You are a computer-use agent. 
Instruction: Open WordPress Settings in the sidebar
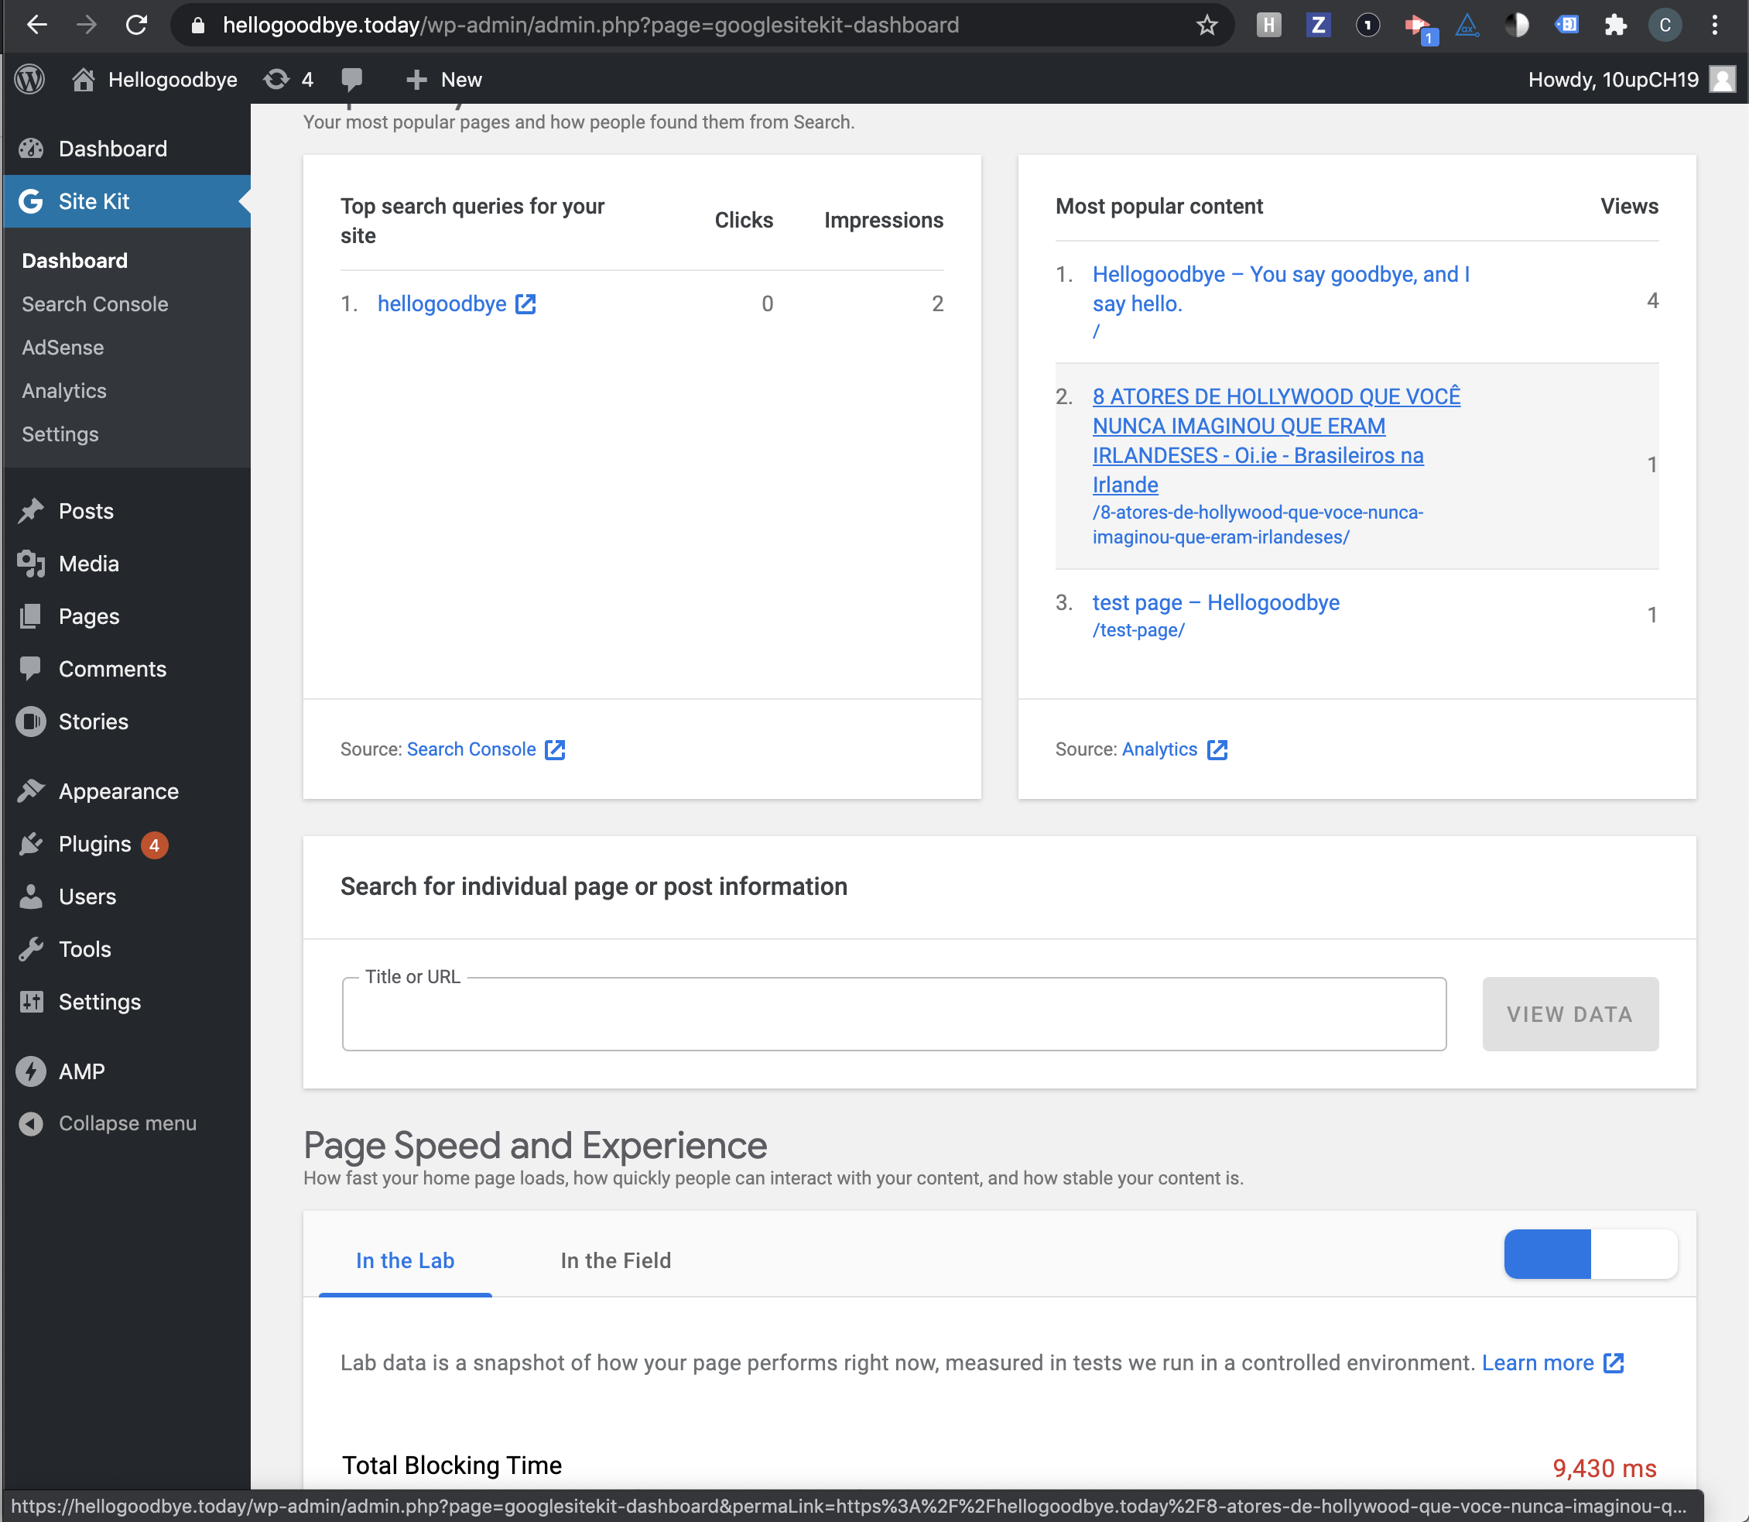click(125, 1003)
